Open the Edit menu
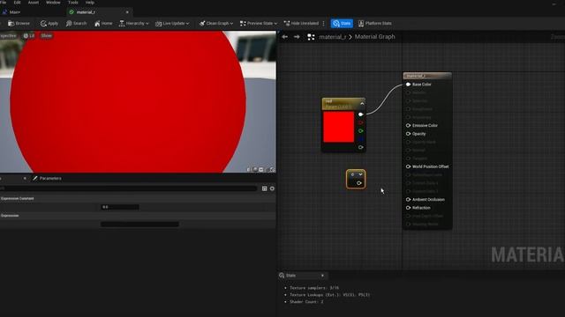565x317 pixels. [x=17, y=3]
